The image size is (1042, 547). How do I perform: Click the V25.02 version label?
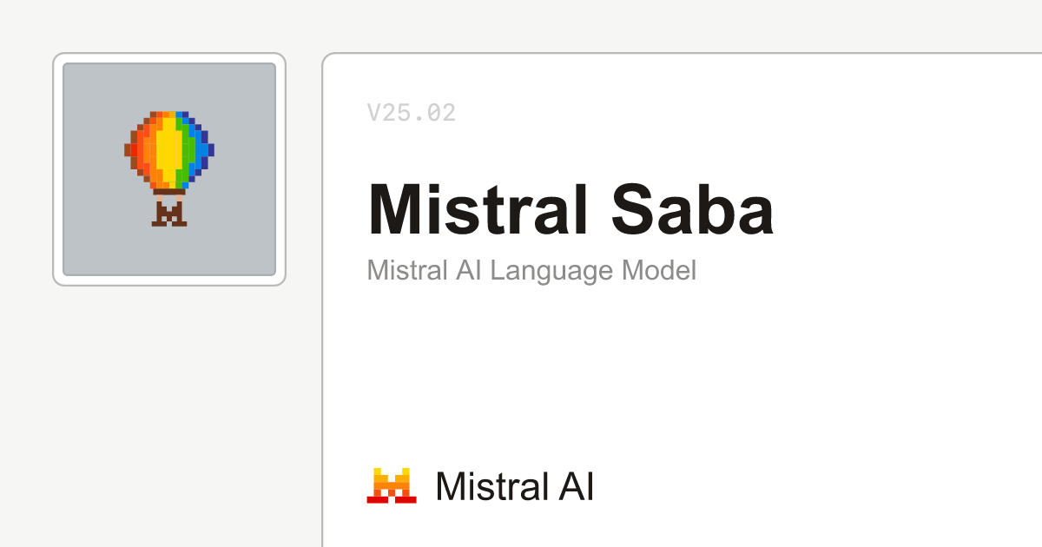coord(411,113)
